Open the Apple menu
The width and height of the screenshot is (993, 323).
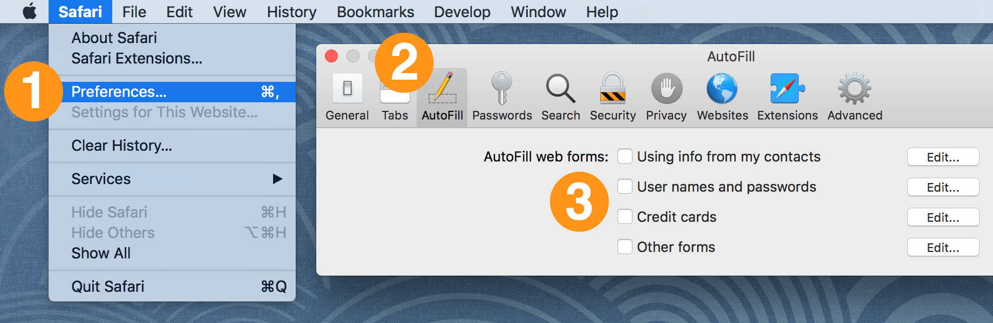[x=30, y=11]
